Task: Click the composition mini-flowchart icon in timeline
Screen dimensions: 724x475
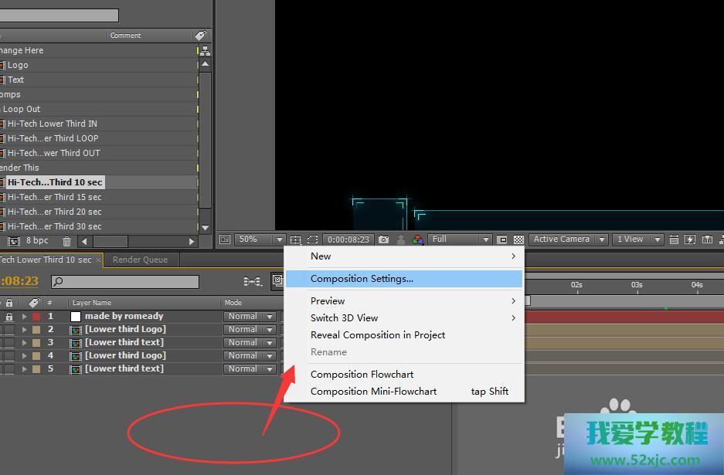Action: (253, 282)
